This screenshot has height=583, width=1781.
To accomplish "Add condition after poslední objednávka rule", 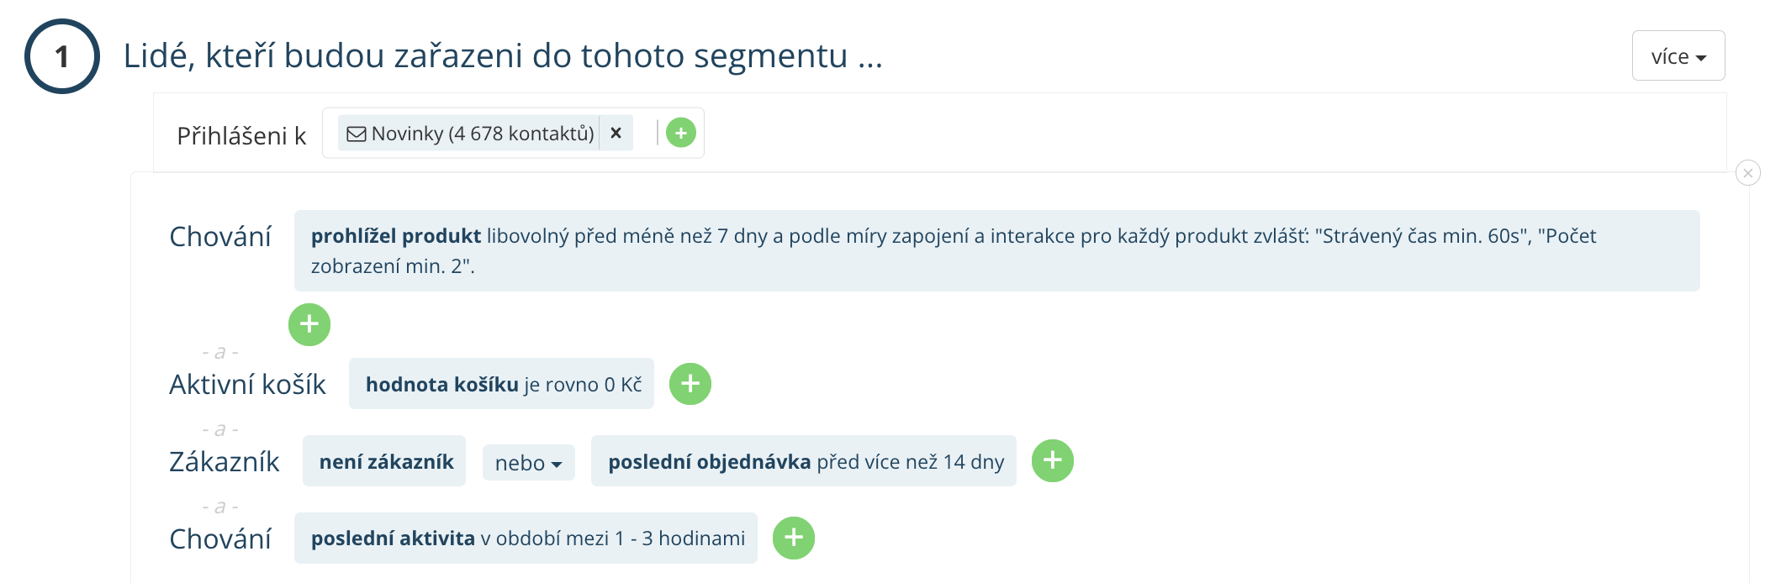I will tap(1053, 460).
